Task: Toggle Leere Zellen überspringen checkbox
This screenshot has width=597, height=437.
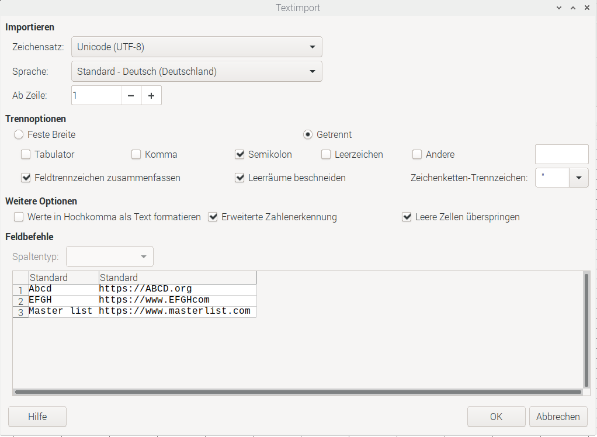Action: (407, 217)
